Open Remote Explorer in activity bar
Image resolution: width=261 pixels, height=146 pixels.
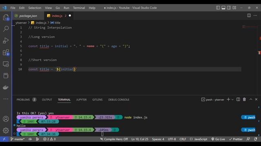click(x=6, y=64)
